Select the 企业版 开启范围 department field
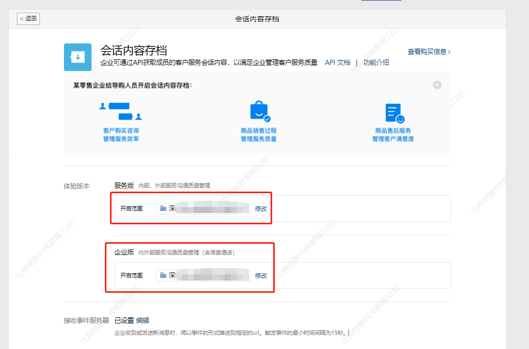The width and height of the screenshot is (529, 349). click(x=205, y=275)
